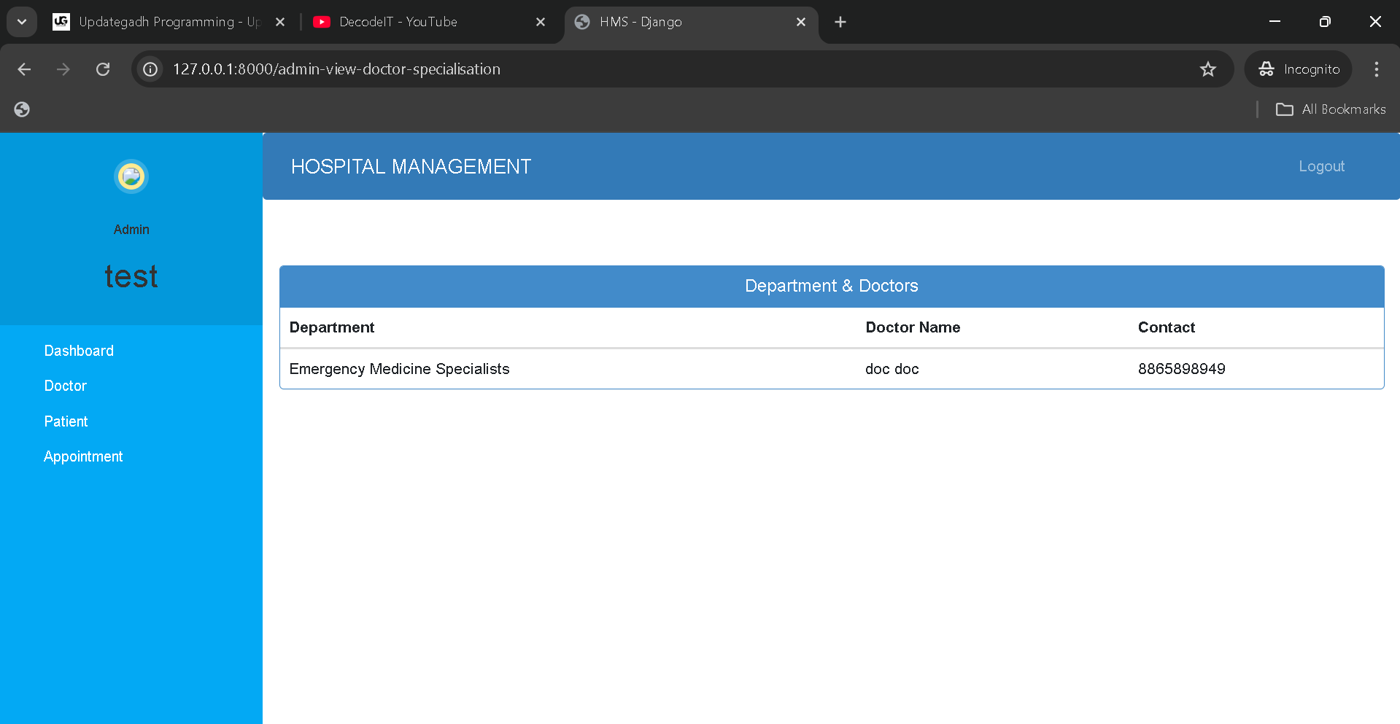Open the Doctor sidebar section
Screen dimensions: 1400x724
[x=66, y=386]
